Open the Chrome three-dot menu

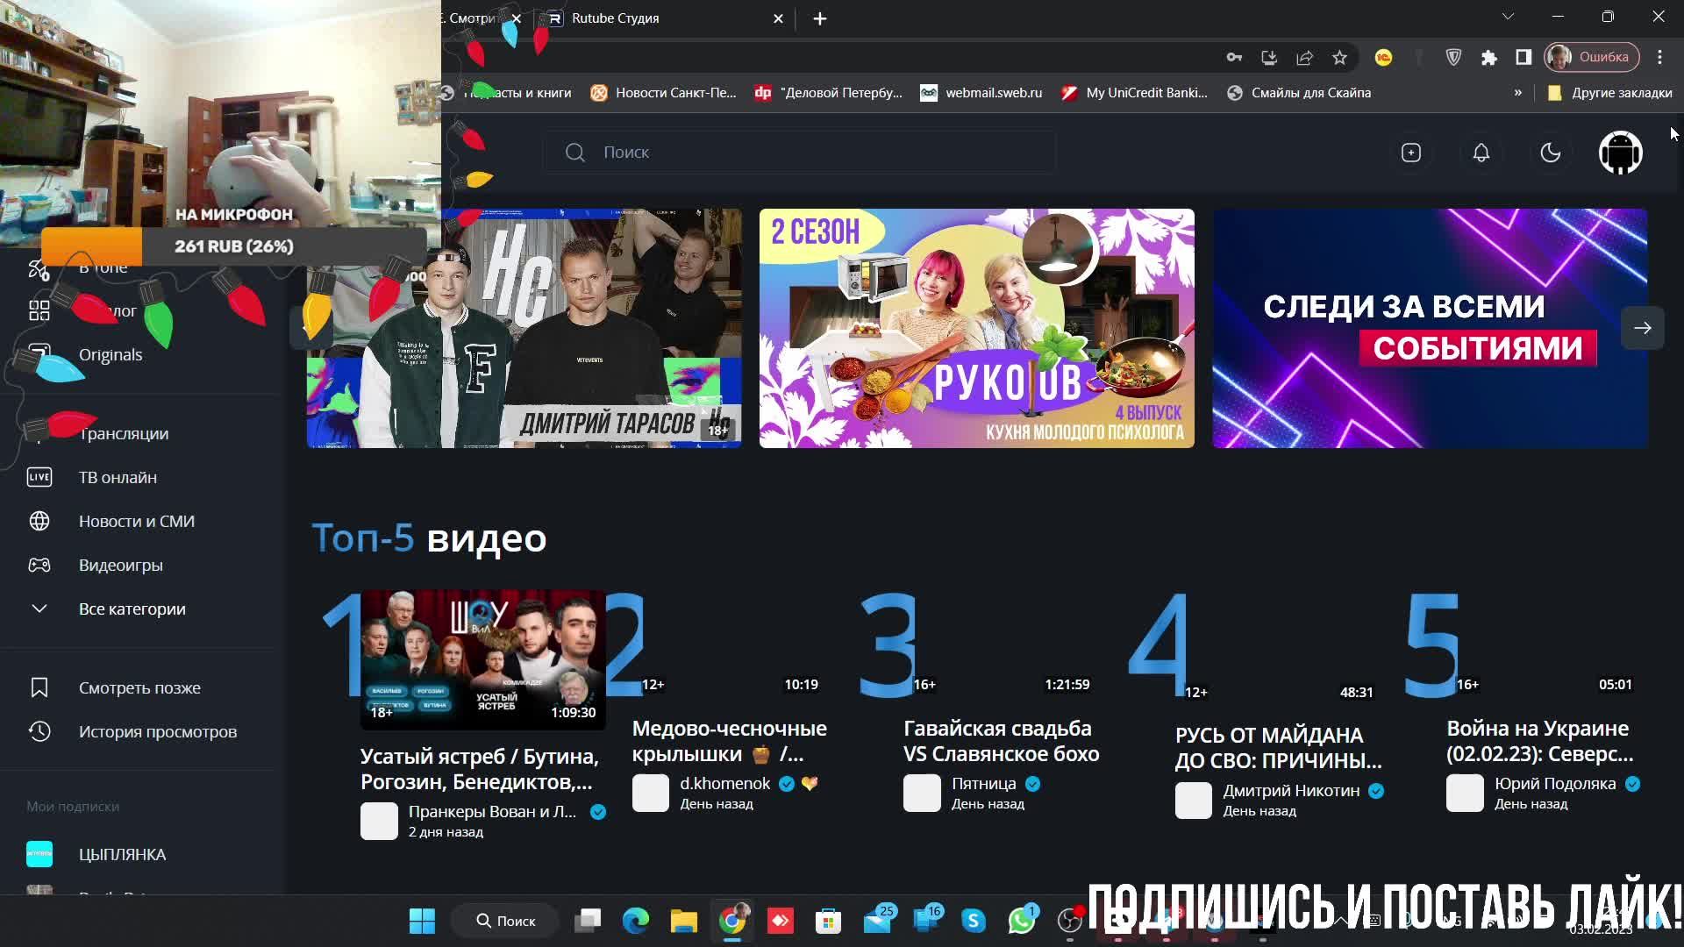(1659, 58)
